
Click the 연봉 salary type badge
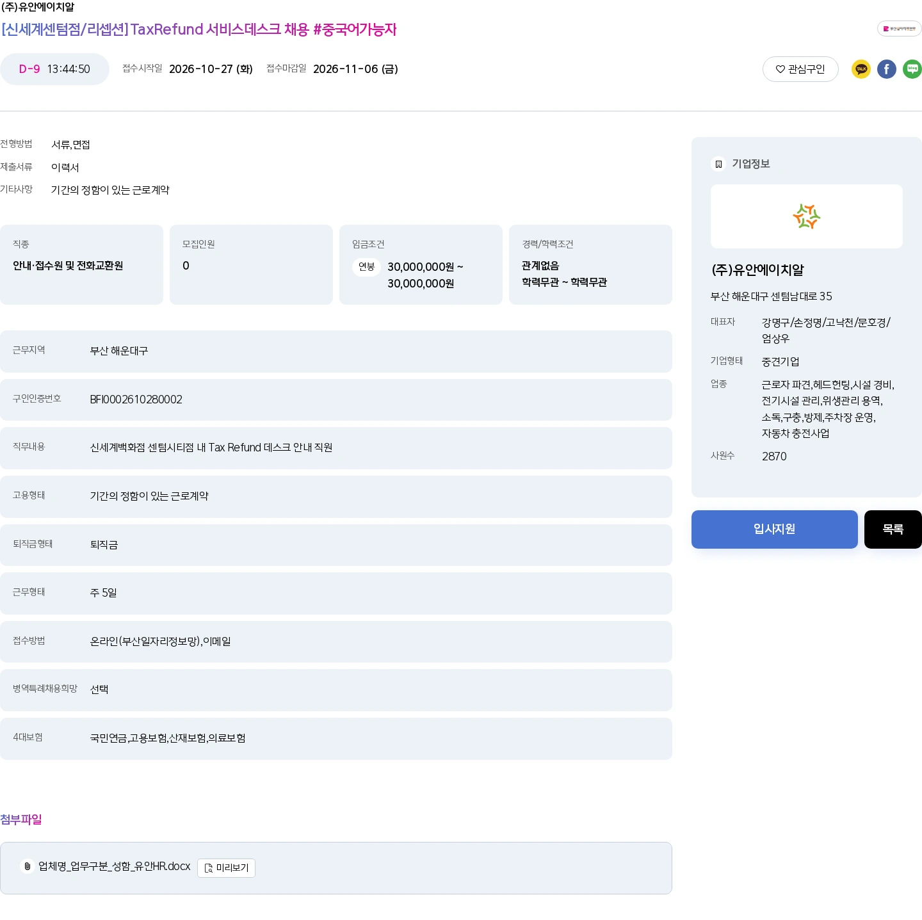pyautogui.click(x=366, y=266)
